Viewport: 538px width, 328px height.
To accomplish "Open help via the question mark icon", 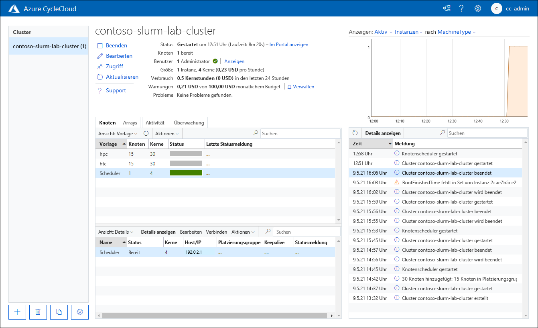I will 461,8.
